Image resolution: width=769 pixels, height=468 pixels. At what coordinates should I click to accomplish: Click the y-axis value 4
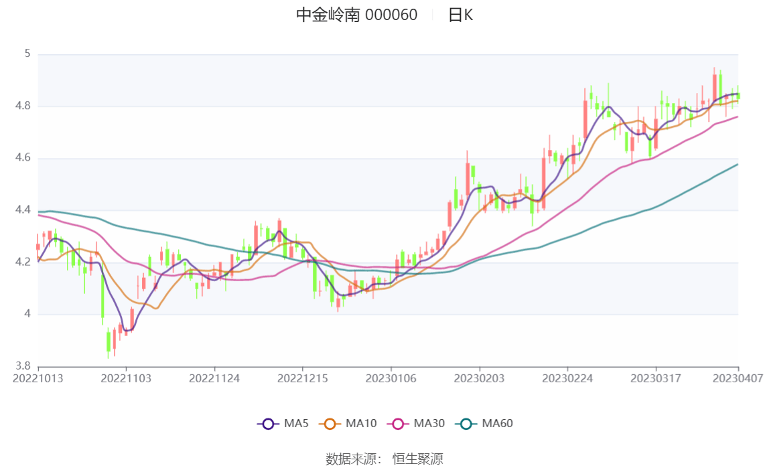pos(27,314)
